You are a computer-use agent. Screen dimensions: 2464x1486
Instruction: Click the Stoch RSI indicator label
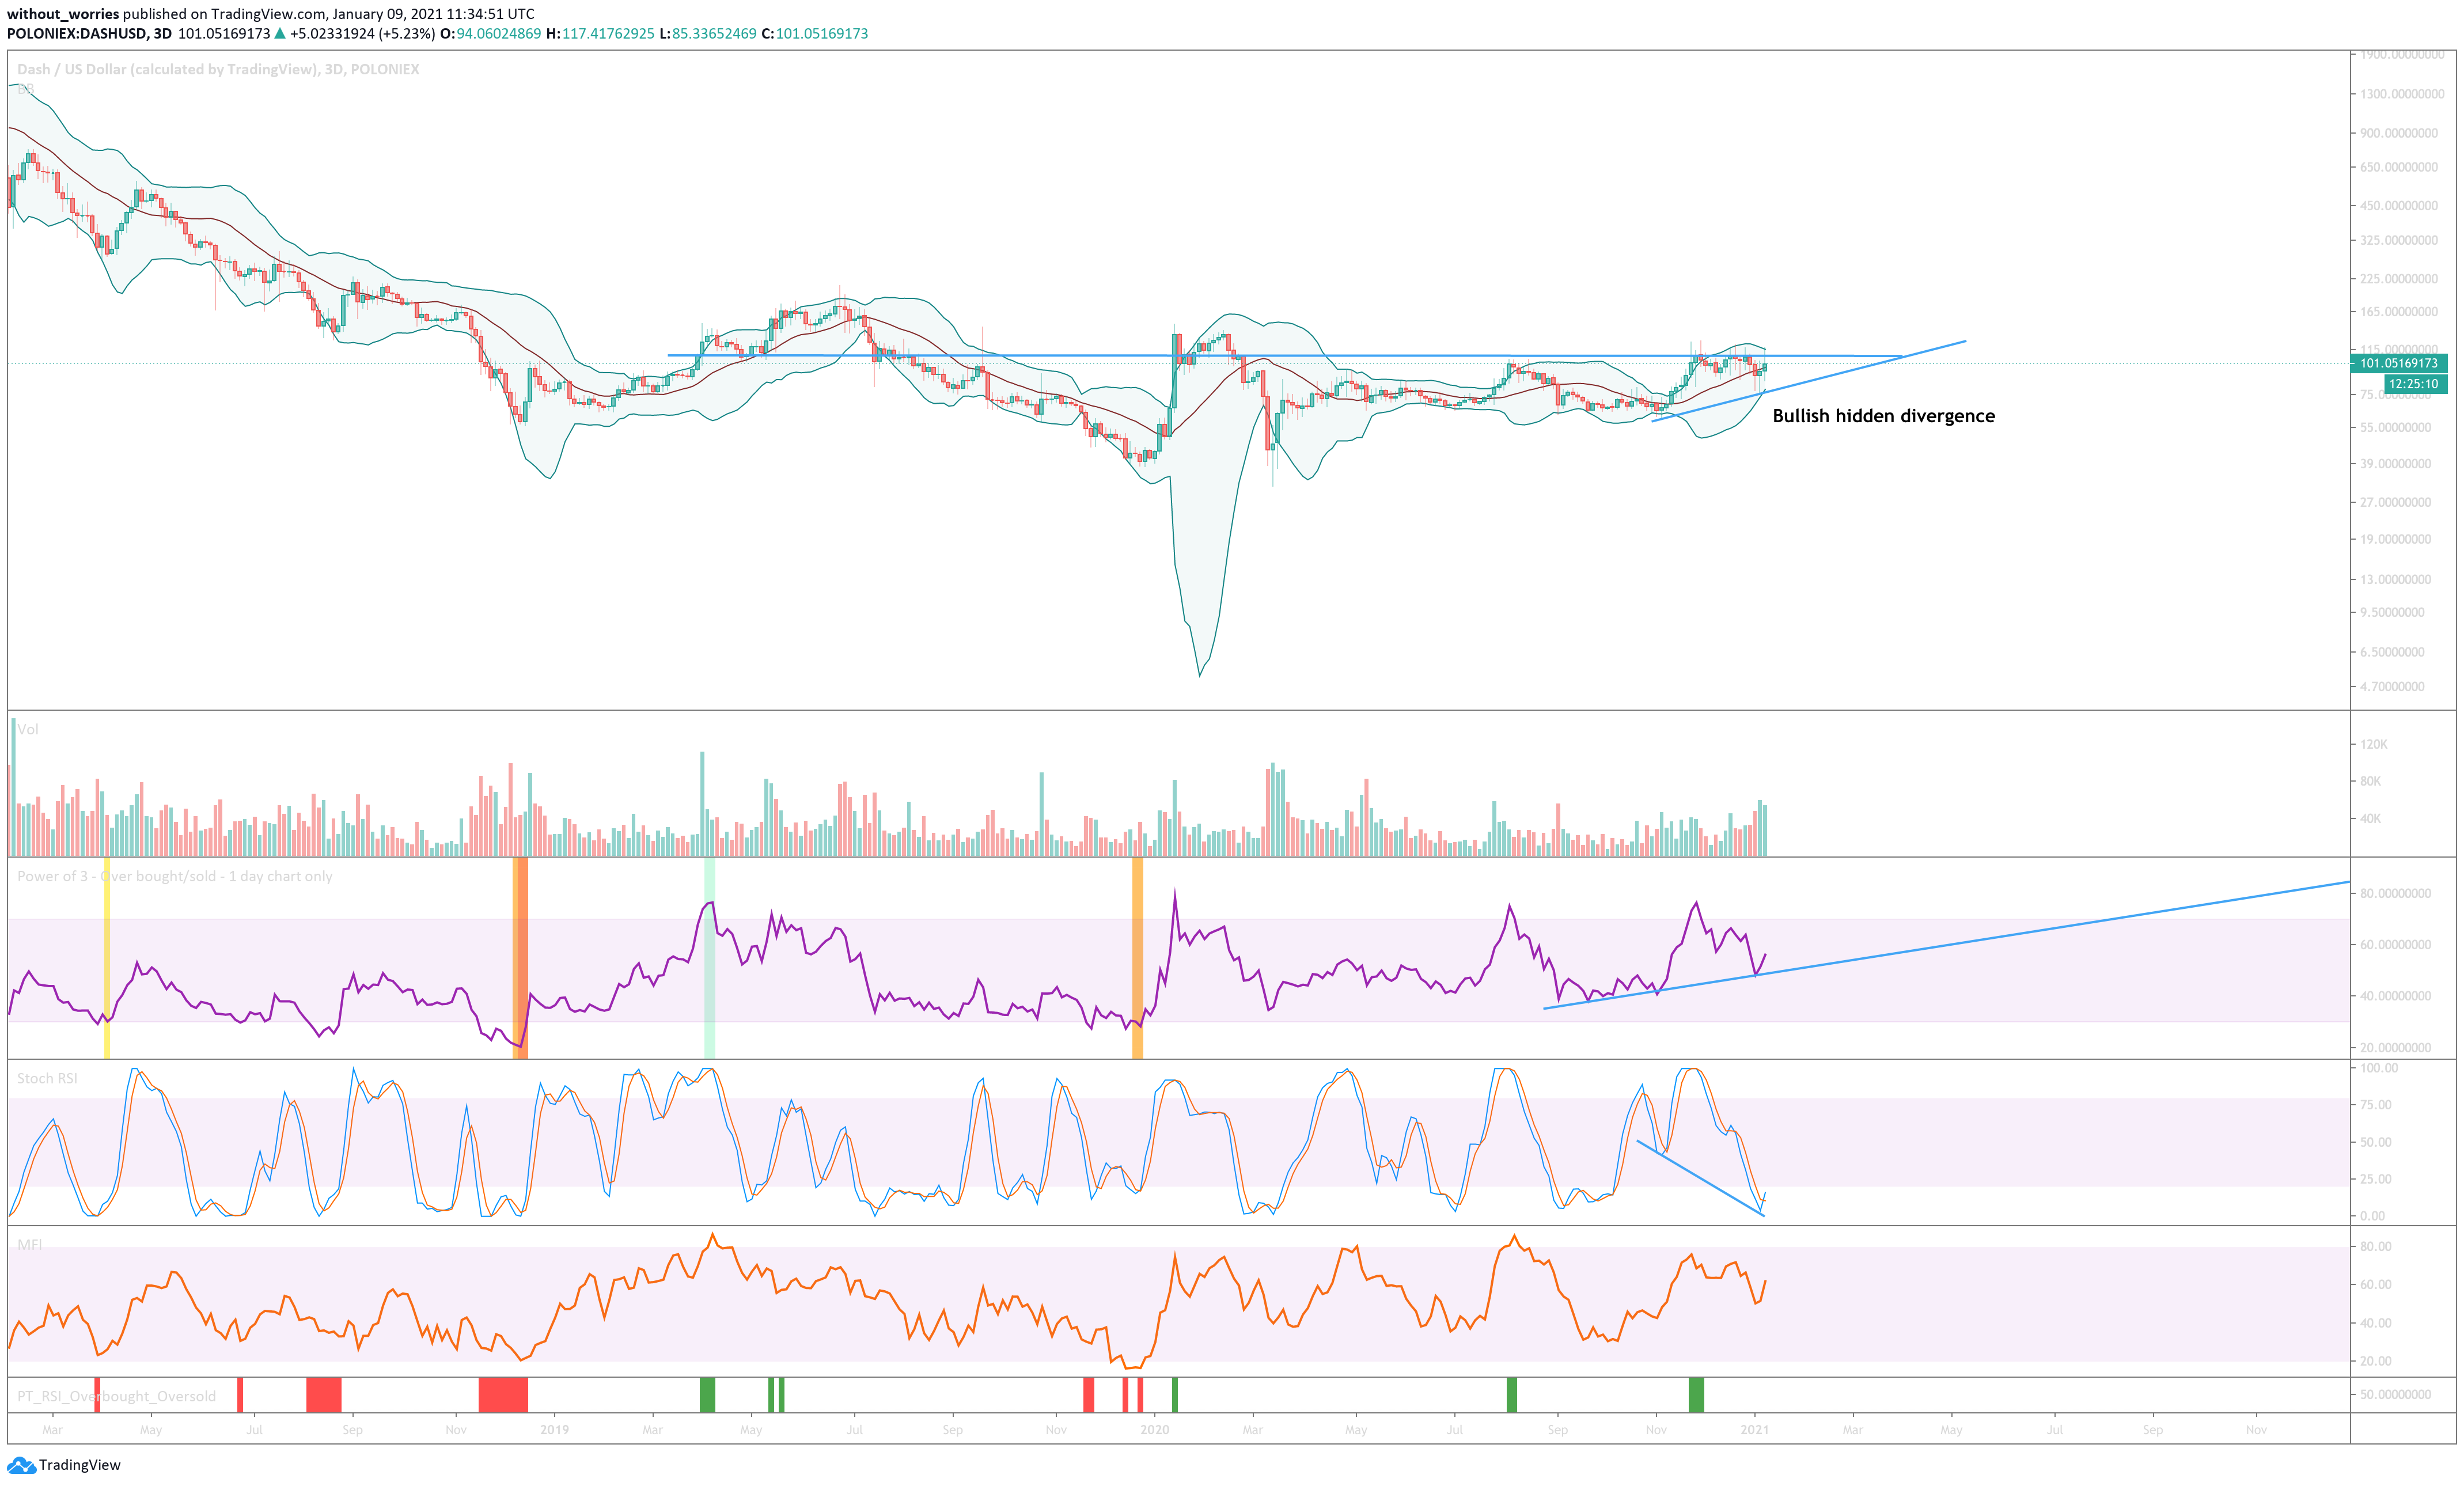tap(47, 1078)
